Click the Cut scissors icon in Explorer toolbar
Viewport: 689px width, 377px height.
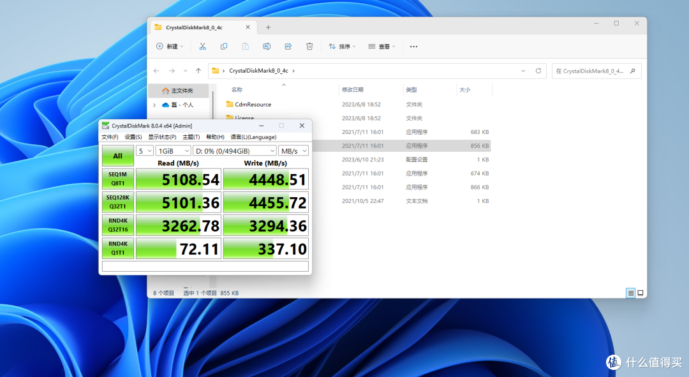click(x=203, y=47)
